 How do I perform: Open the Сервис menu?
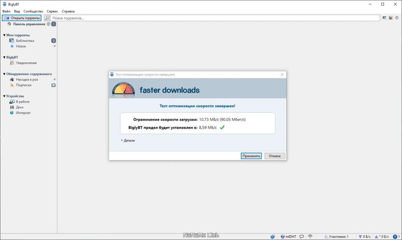[x=52, y=11]
